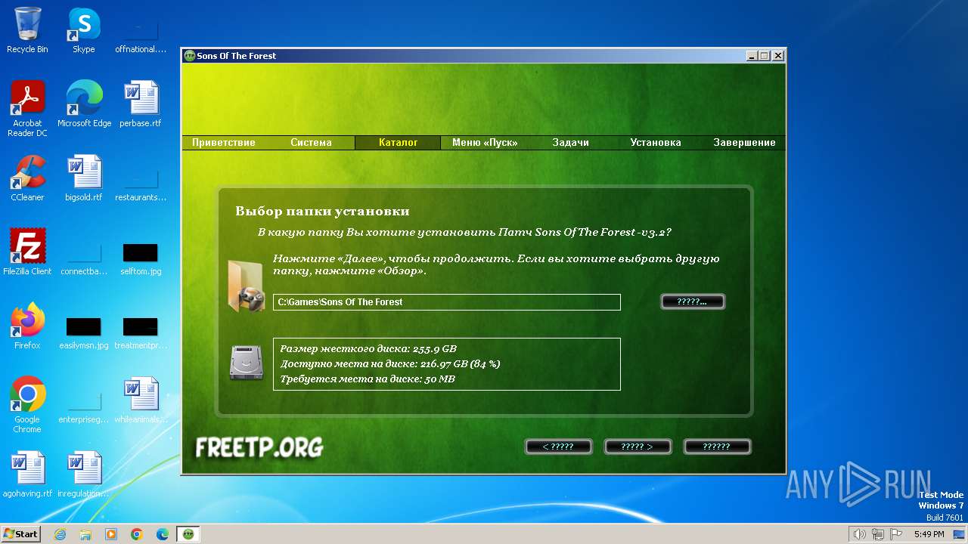
Task: Select agohaving.rtf file on desktop
Action: [x=27, y=474]
